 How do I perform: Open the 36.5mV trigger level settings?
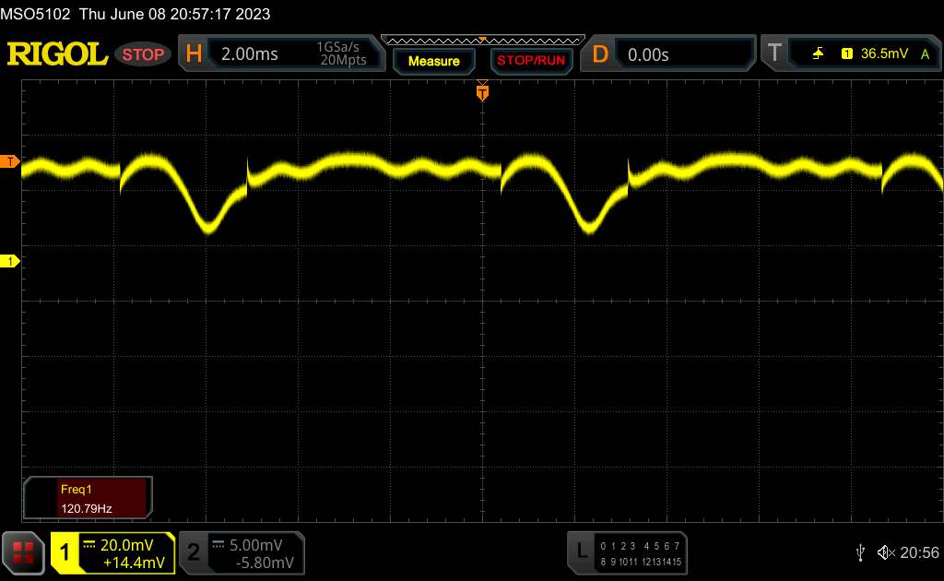pos(883,54)
